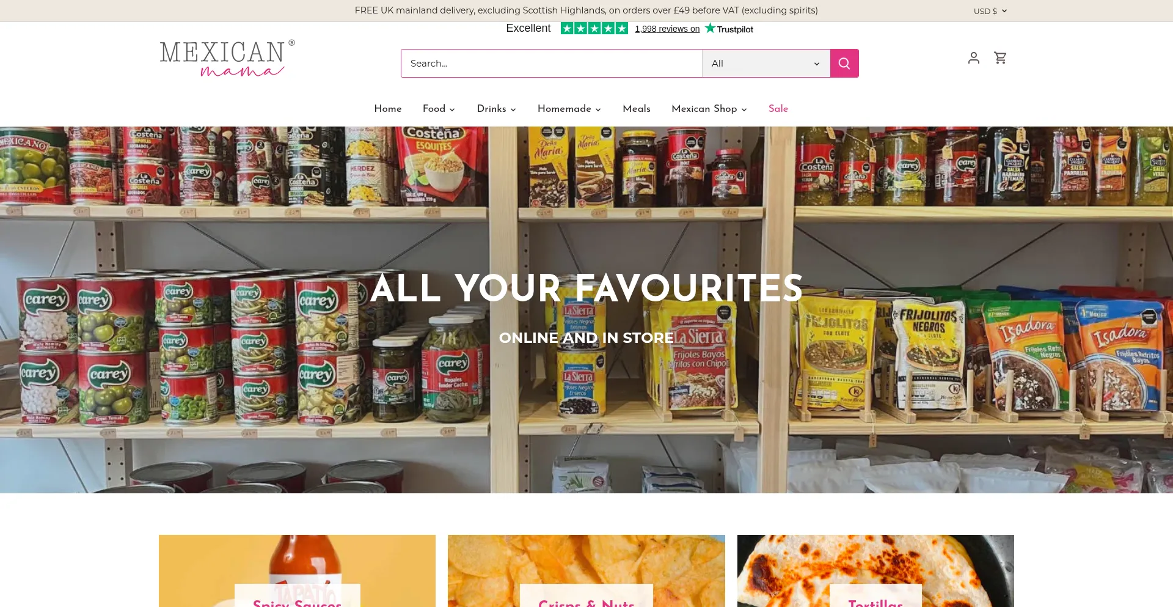Image resolution: width=1173 pixels, height=607 pixels.
Task: Click the Trustpilot star logo
Action: [729, 29]
